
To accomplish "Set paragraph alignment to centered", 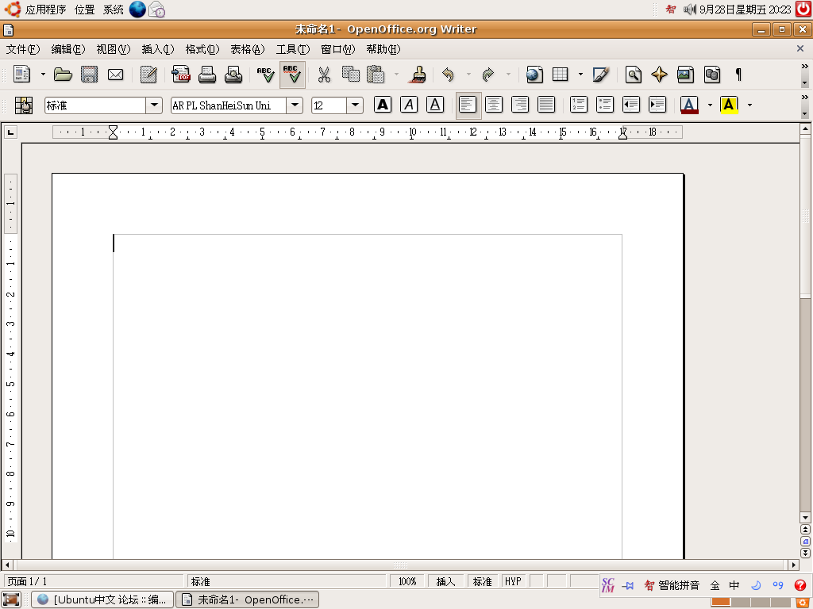I will click(x=494, y=105).
